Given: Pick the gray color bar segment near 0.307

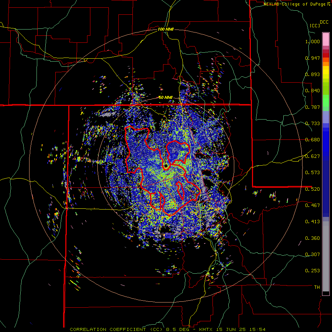Looking at the screenshot, I should click(x=326, y=256).
